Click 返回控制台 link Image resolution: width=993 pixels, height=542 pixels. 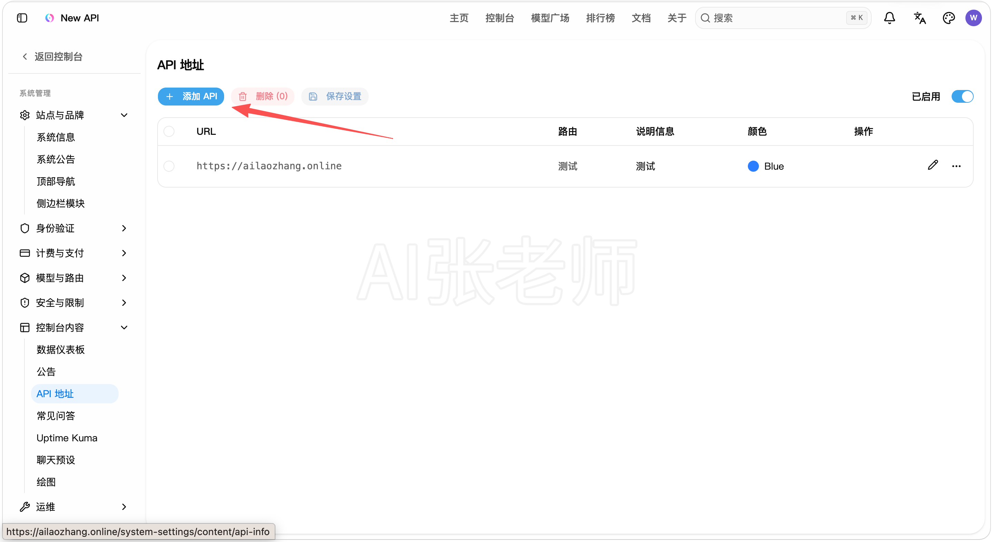click(58, 57)
